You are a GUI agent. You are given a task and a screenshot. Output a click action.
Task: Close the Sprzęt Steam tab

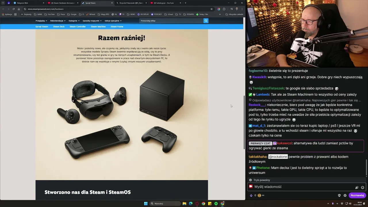point(112,3)
